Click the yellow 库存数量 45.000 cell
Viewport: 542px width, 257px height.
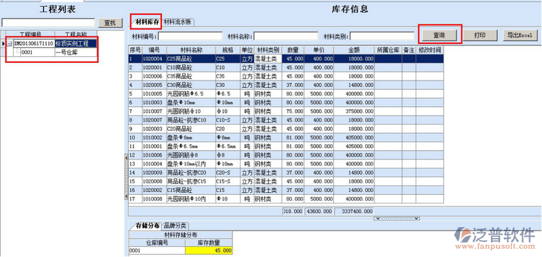tap(209, 250)
